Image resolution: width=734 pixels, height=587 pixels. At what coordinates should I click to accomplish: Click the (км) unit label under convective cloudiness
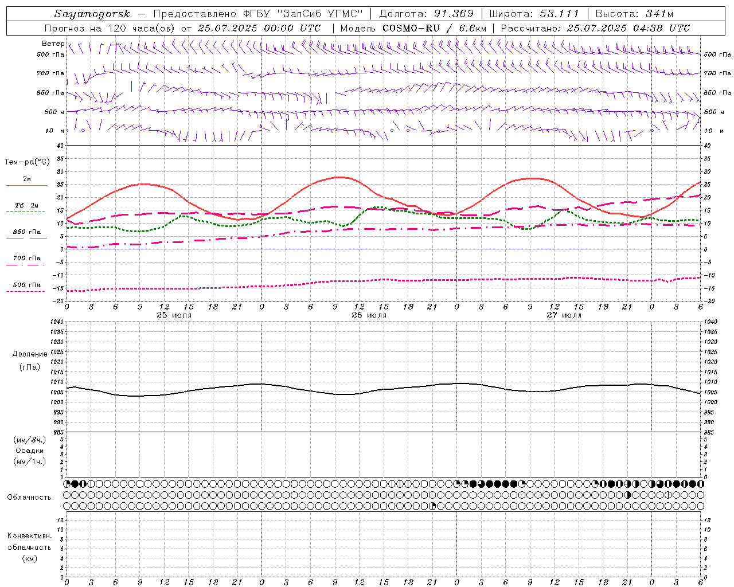[x=30, y=558]
